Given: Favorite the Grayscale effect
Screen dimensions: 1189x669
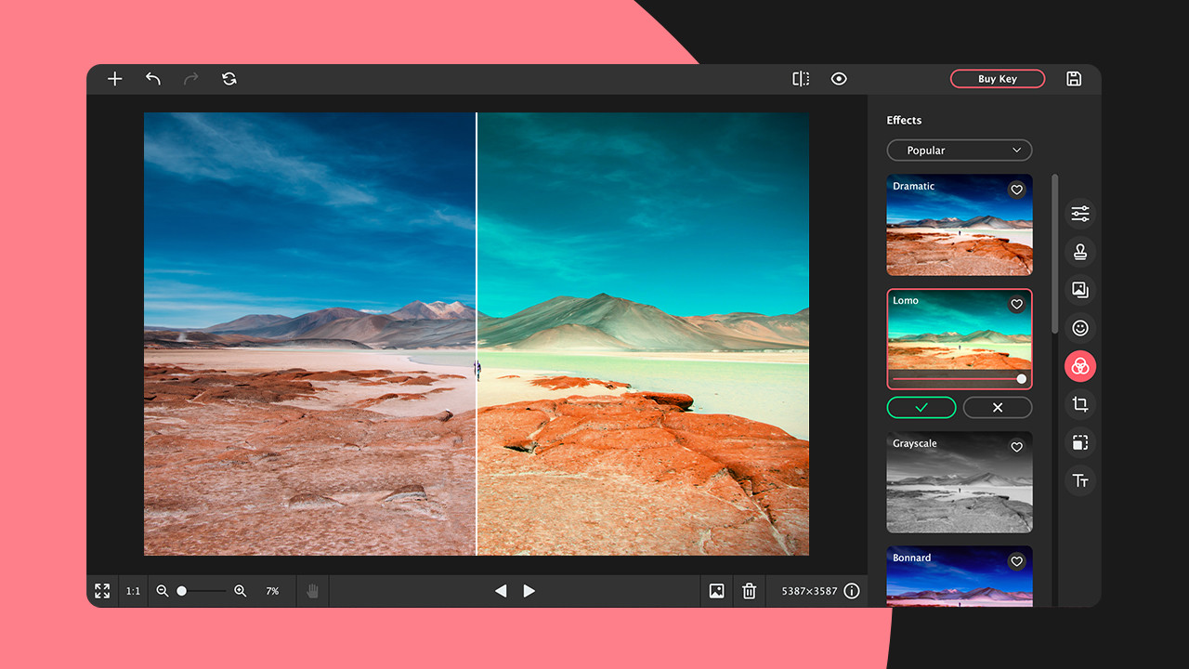Looking at the screenshot, I should (x=1016, y=447).
